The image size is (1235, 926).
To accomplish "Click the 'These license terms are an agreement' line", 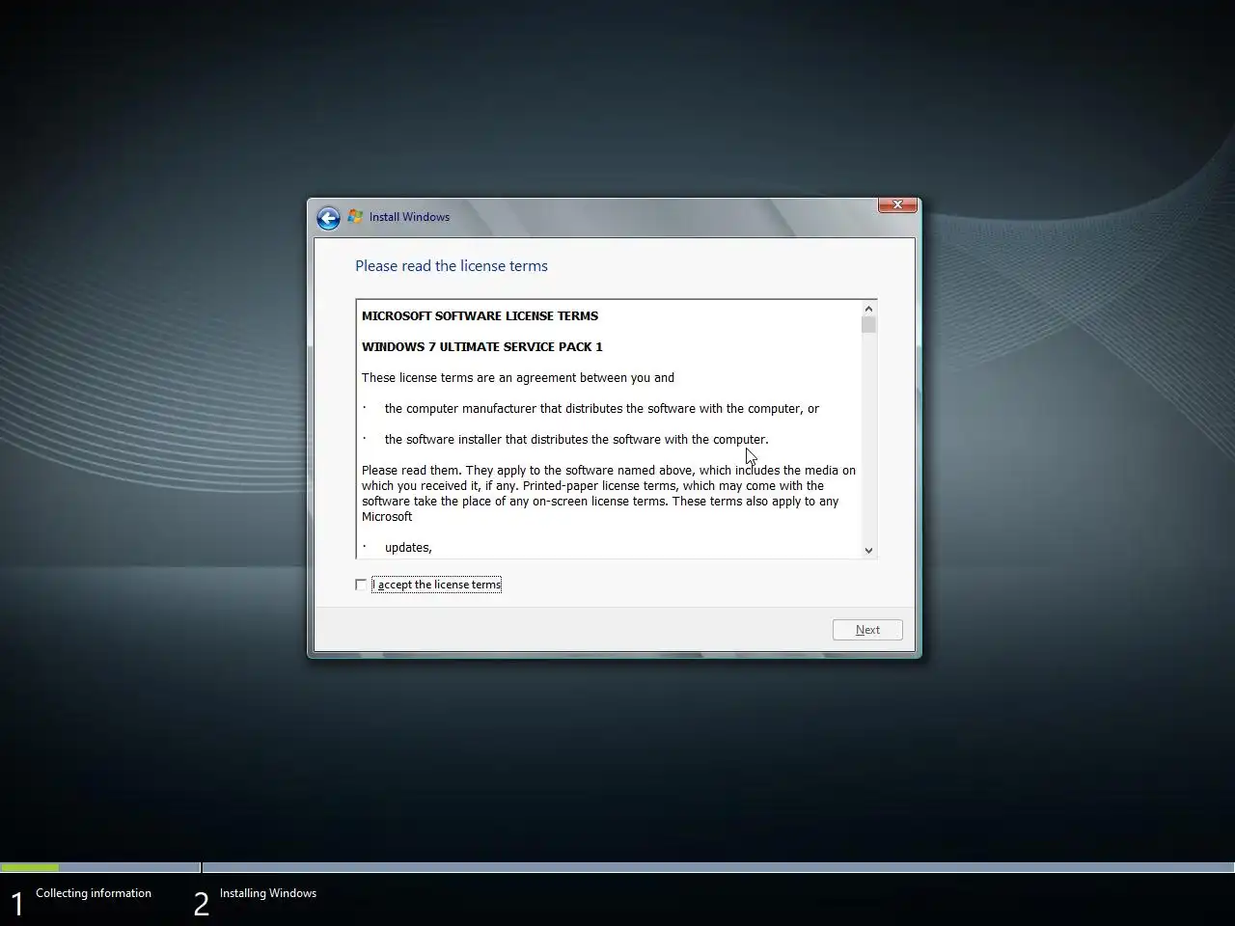I will click(x=518, y=378).
